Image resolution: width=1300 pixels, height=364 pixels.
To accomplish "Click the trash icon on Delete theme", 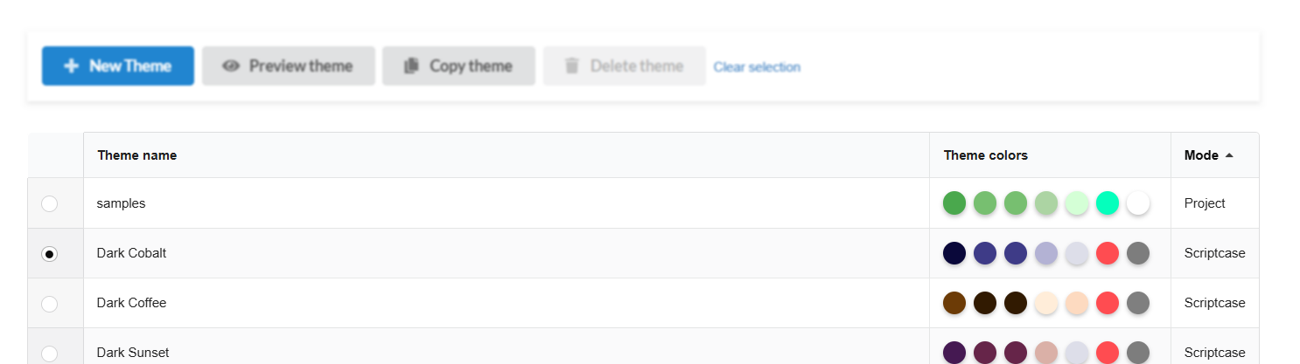I will [x=572, y=66].
